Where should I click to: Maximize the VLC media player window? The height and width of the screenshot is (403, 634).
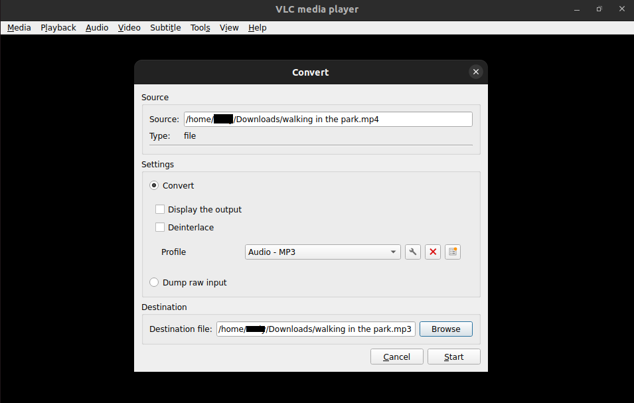599,9
